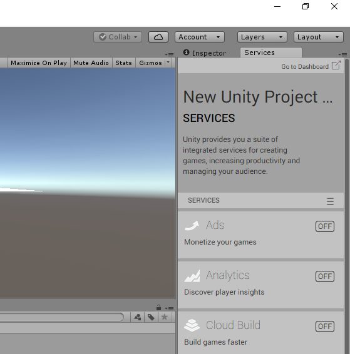Screen dimensions: 350x354
Task: Click the Ads arrow icon
Action: [192, 225]
